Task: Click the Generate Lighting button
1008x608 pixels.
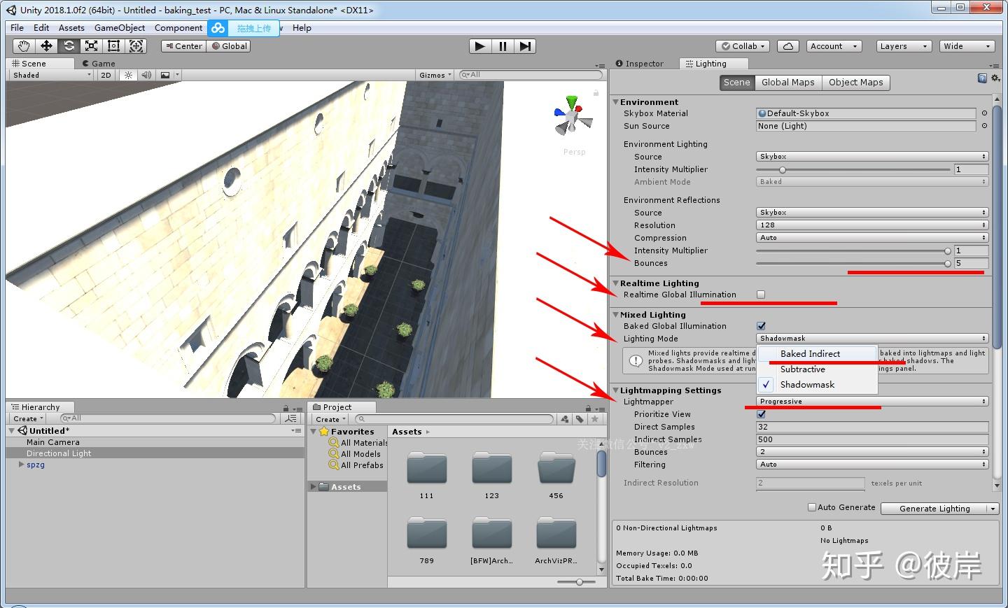Action: click(x=934, y=509)
